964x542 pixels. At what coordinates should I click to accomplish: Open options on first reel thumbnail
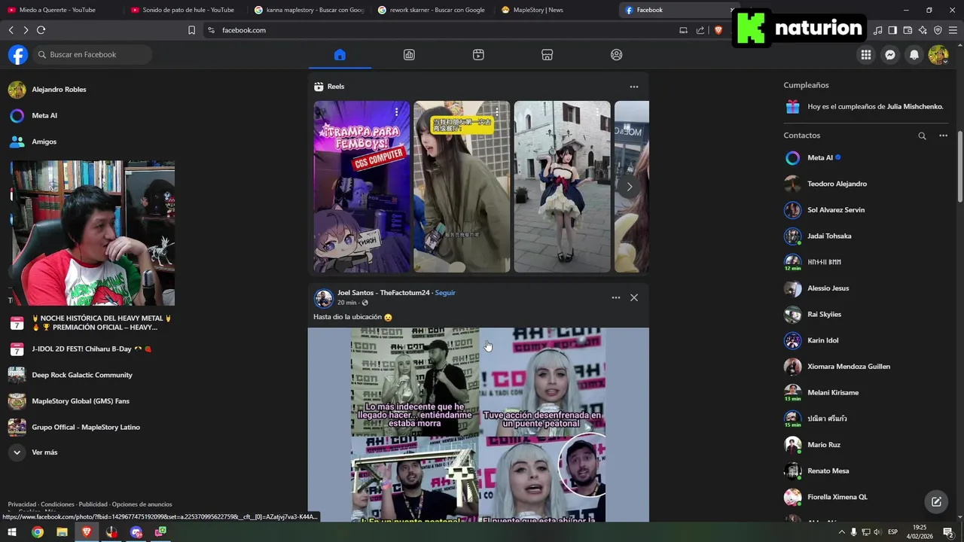tap(396, 112)
